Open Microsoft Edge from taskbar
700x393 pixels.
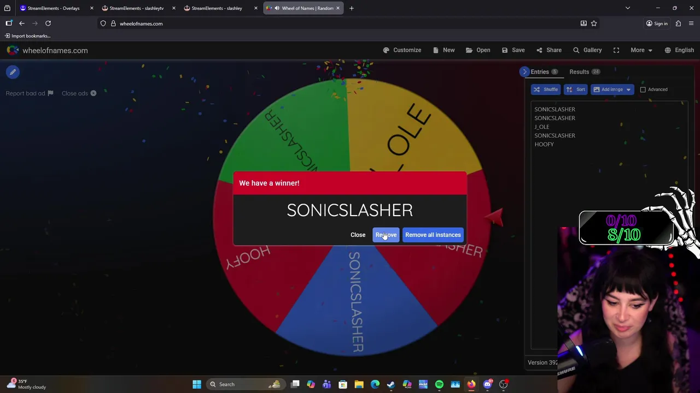(375, 384)
